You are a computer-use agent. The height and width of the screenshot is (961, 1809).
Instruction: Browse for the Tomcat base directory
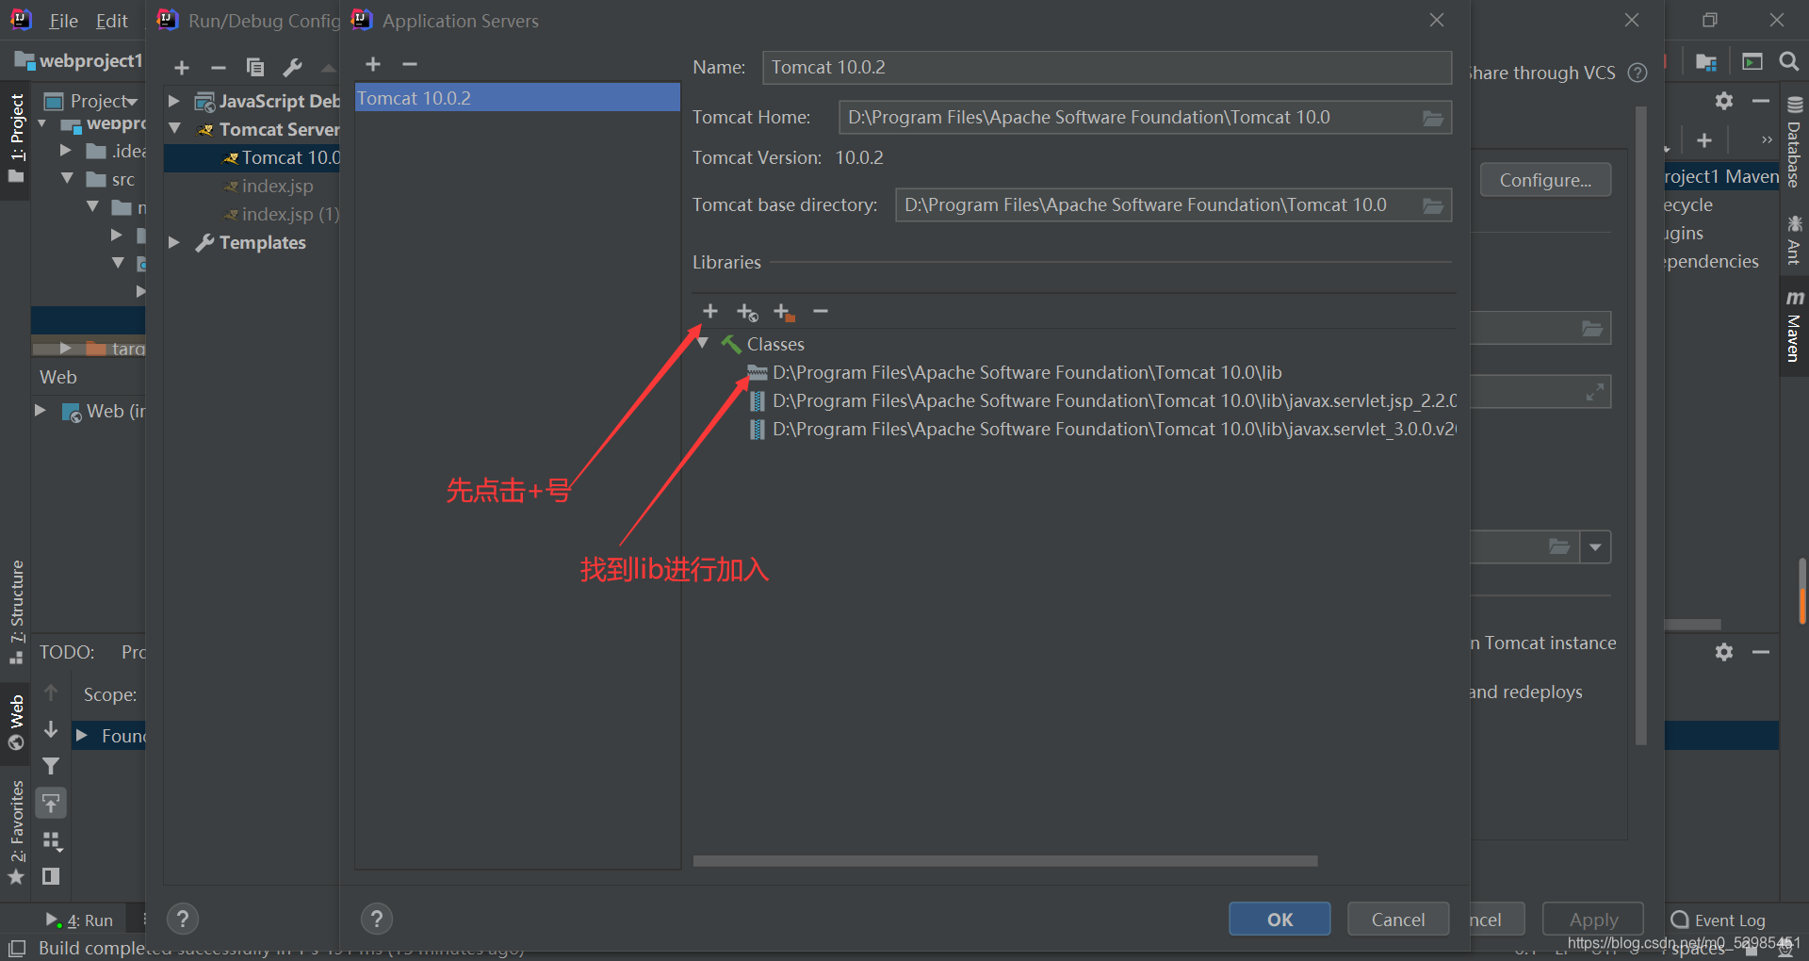[x=1432, y=205]
